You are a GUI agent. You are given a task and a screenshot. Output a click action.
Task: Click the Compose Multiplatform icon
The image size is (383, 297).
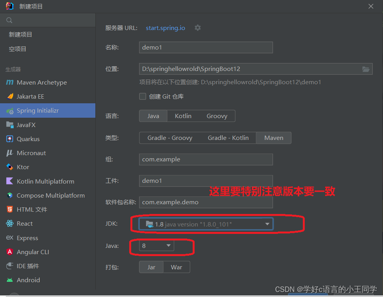point(9,196)
